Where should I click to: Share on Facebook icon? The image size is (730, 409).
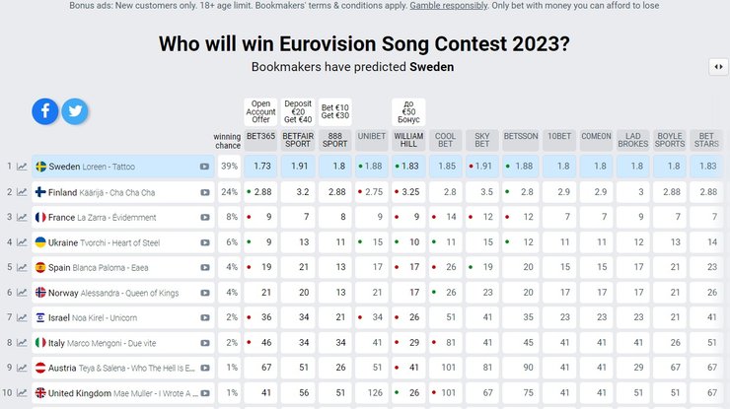(45, 111)
